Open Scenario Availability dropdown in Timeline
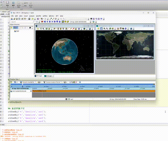This screenshot has width=168, height=141. coord(35,82)
